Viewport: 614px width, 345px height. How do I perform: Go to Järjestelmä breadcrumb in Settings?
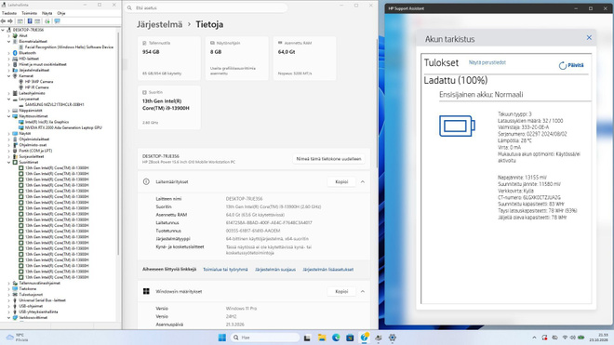coord(159,24)
